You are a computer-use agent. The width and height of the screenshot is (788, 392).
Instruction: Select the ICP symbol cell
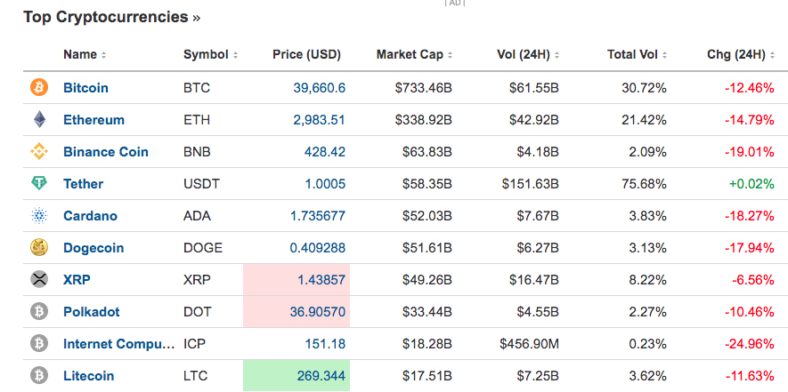(194, 344)
